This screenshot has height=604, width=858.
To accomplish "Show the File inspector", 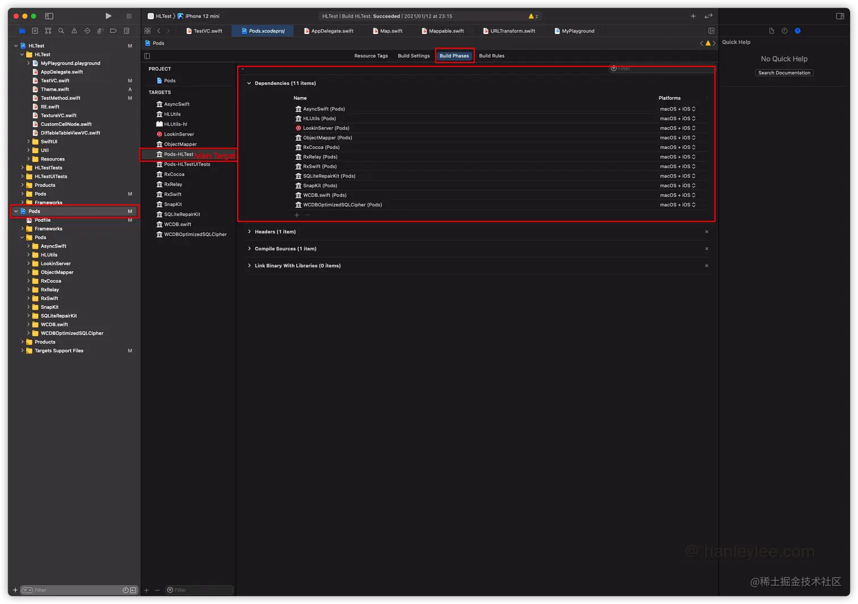I will click(771, 31).
